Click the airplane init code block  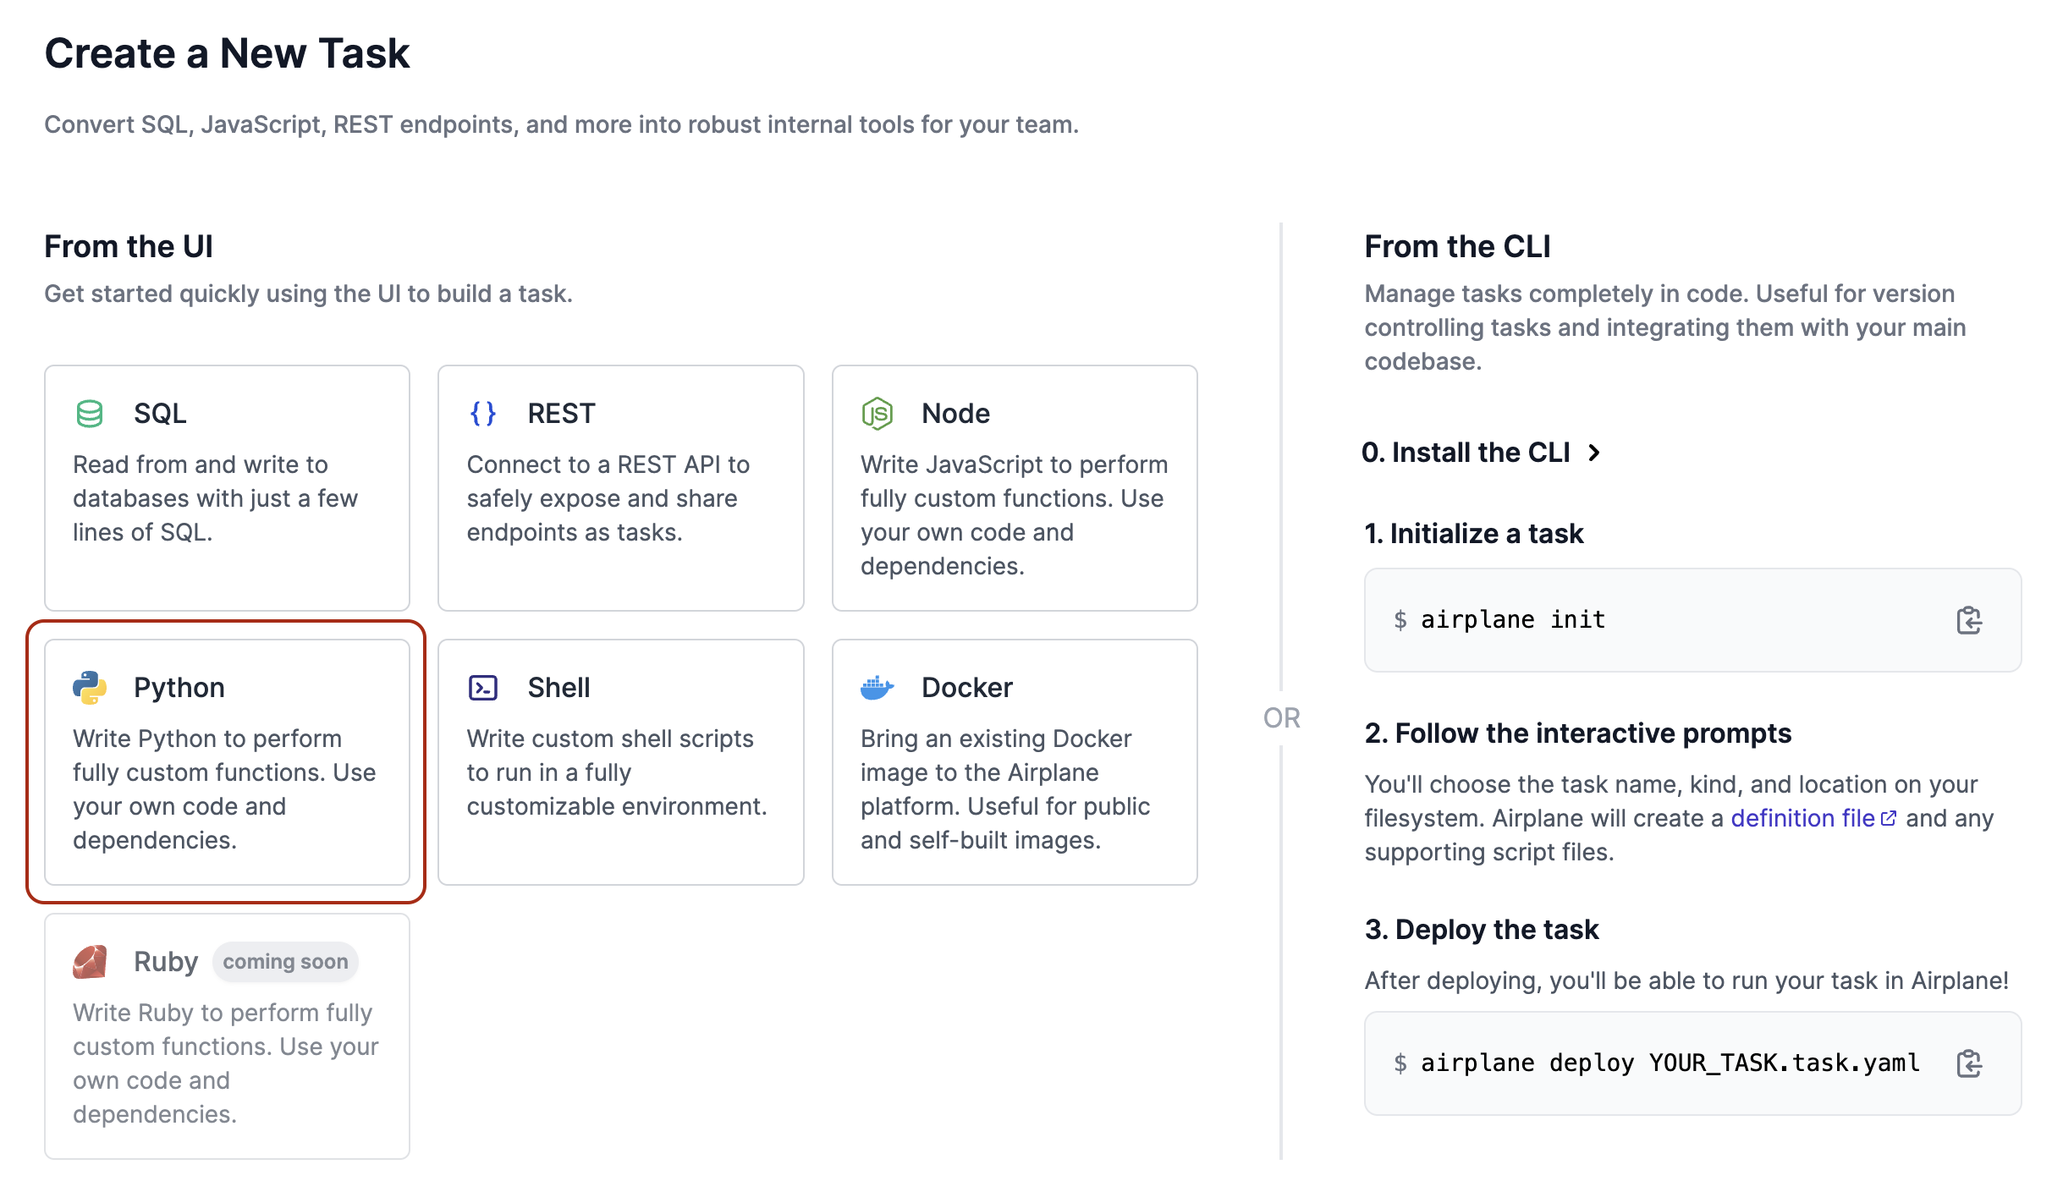coord(1692,620)
